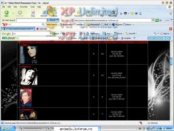Click the yellow Web Search button
The width and height of the screenshot is (174, 131).
[52, 24]
